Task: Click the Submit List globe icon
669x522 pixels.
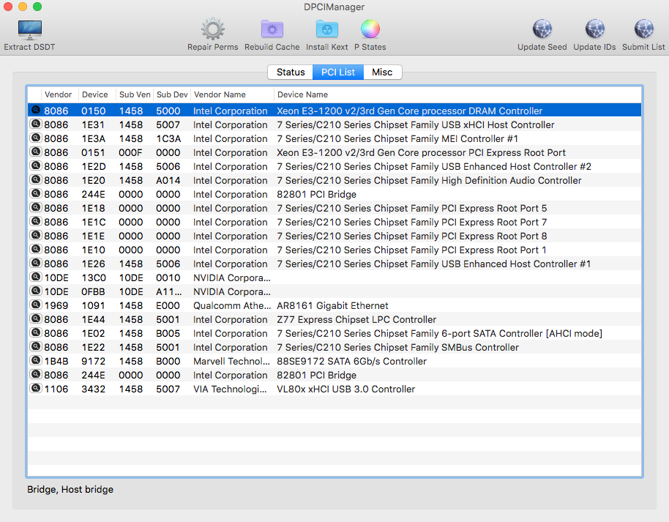Action: (643, 30)
